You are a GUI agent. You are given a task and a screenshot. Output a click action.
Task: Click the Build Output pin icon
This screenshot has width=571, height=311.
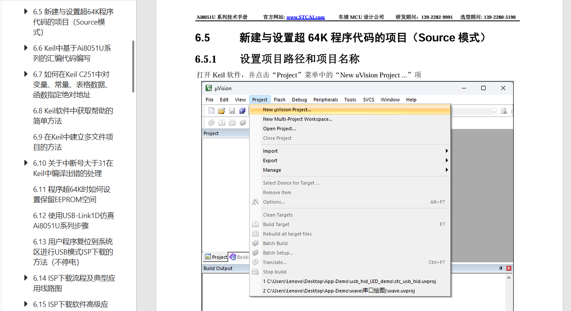pos(501,268)
